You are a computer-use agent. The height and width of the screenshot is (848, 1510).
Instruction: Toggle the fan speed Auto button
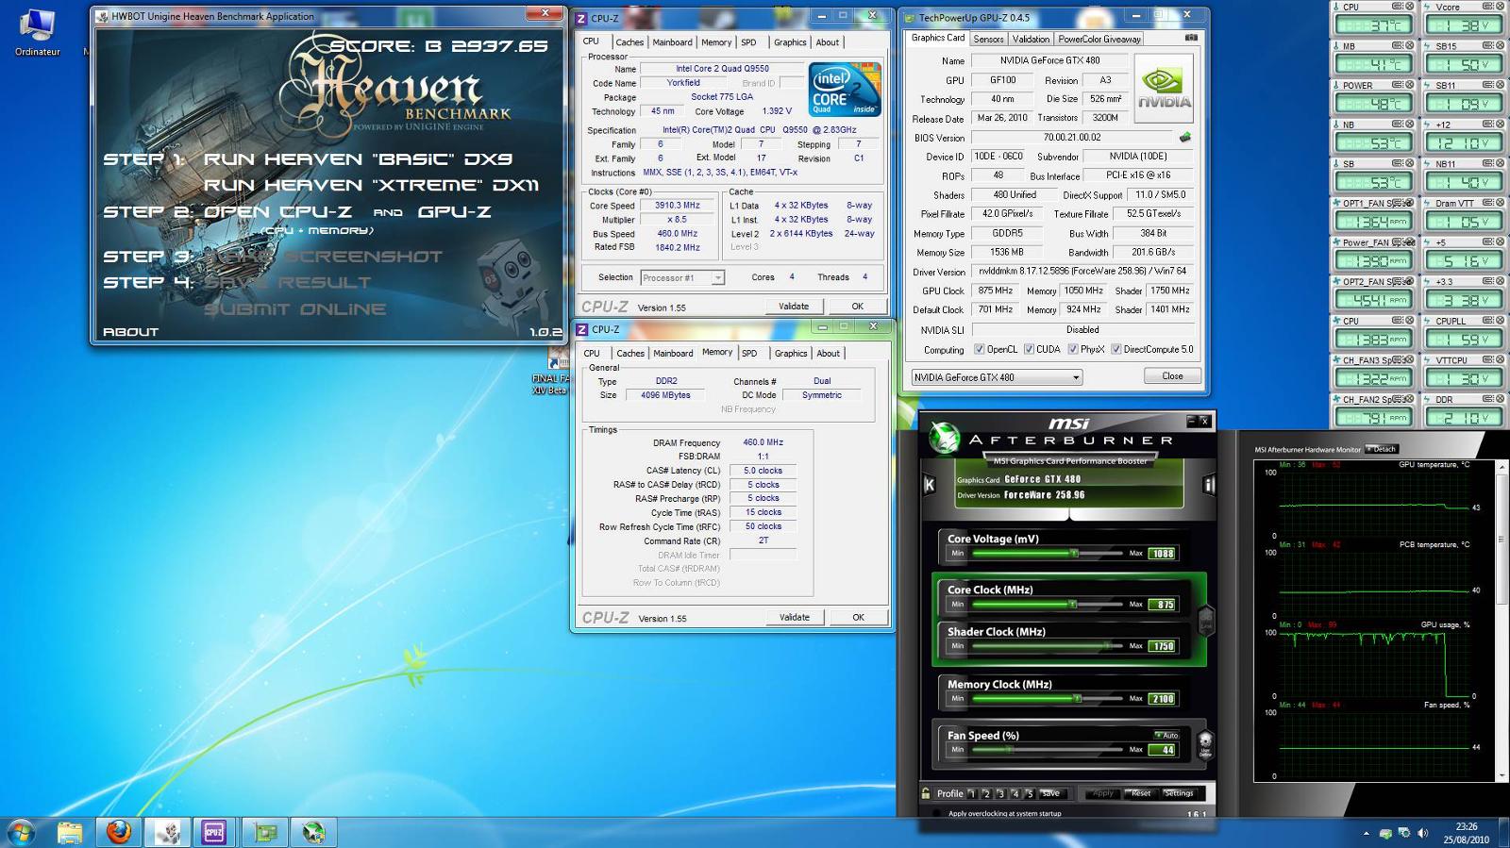coord(1166,735)
